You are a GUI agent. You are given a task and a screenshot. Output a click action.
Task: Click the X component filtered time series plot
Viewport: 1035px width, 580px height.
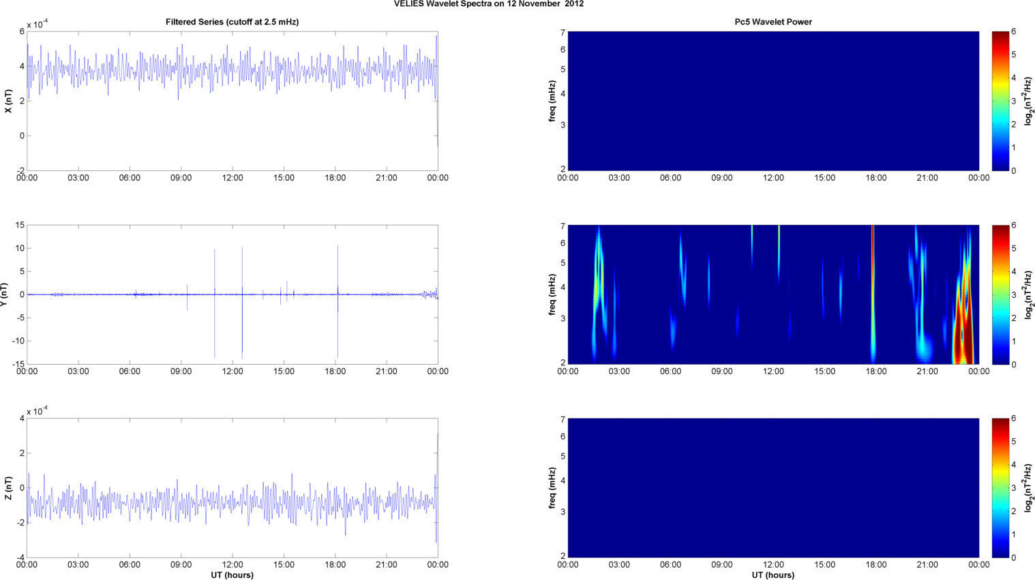coord(232,101)
